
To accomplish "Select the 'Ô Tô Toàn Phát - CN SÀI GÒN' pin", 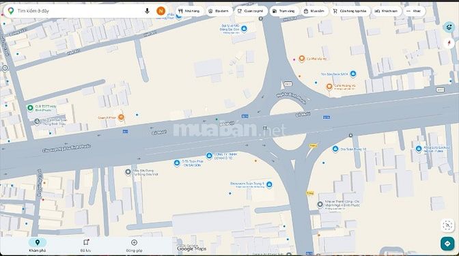I will (x=176, y=162).
